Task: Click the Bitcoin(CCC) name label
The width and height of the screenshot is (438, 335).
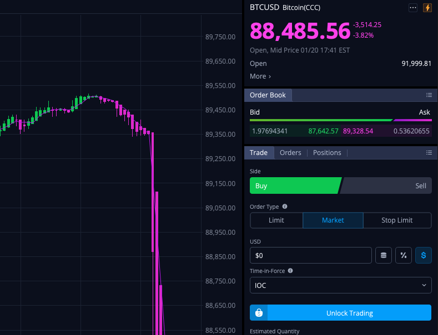Action: [301, 8]
